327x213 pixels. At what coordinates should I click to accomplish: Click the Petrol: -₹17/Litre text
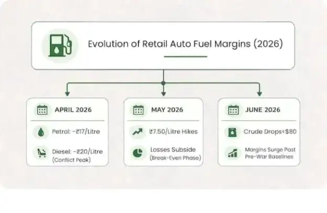pos(76,132)
